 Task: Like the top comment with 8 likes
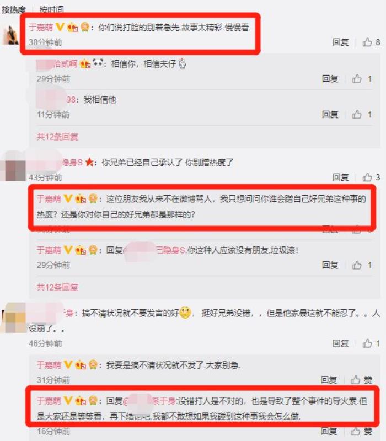click(367, 42)
